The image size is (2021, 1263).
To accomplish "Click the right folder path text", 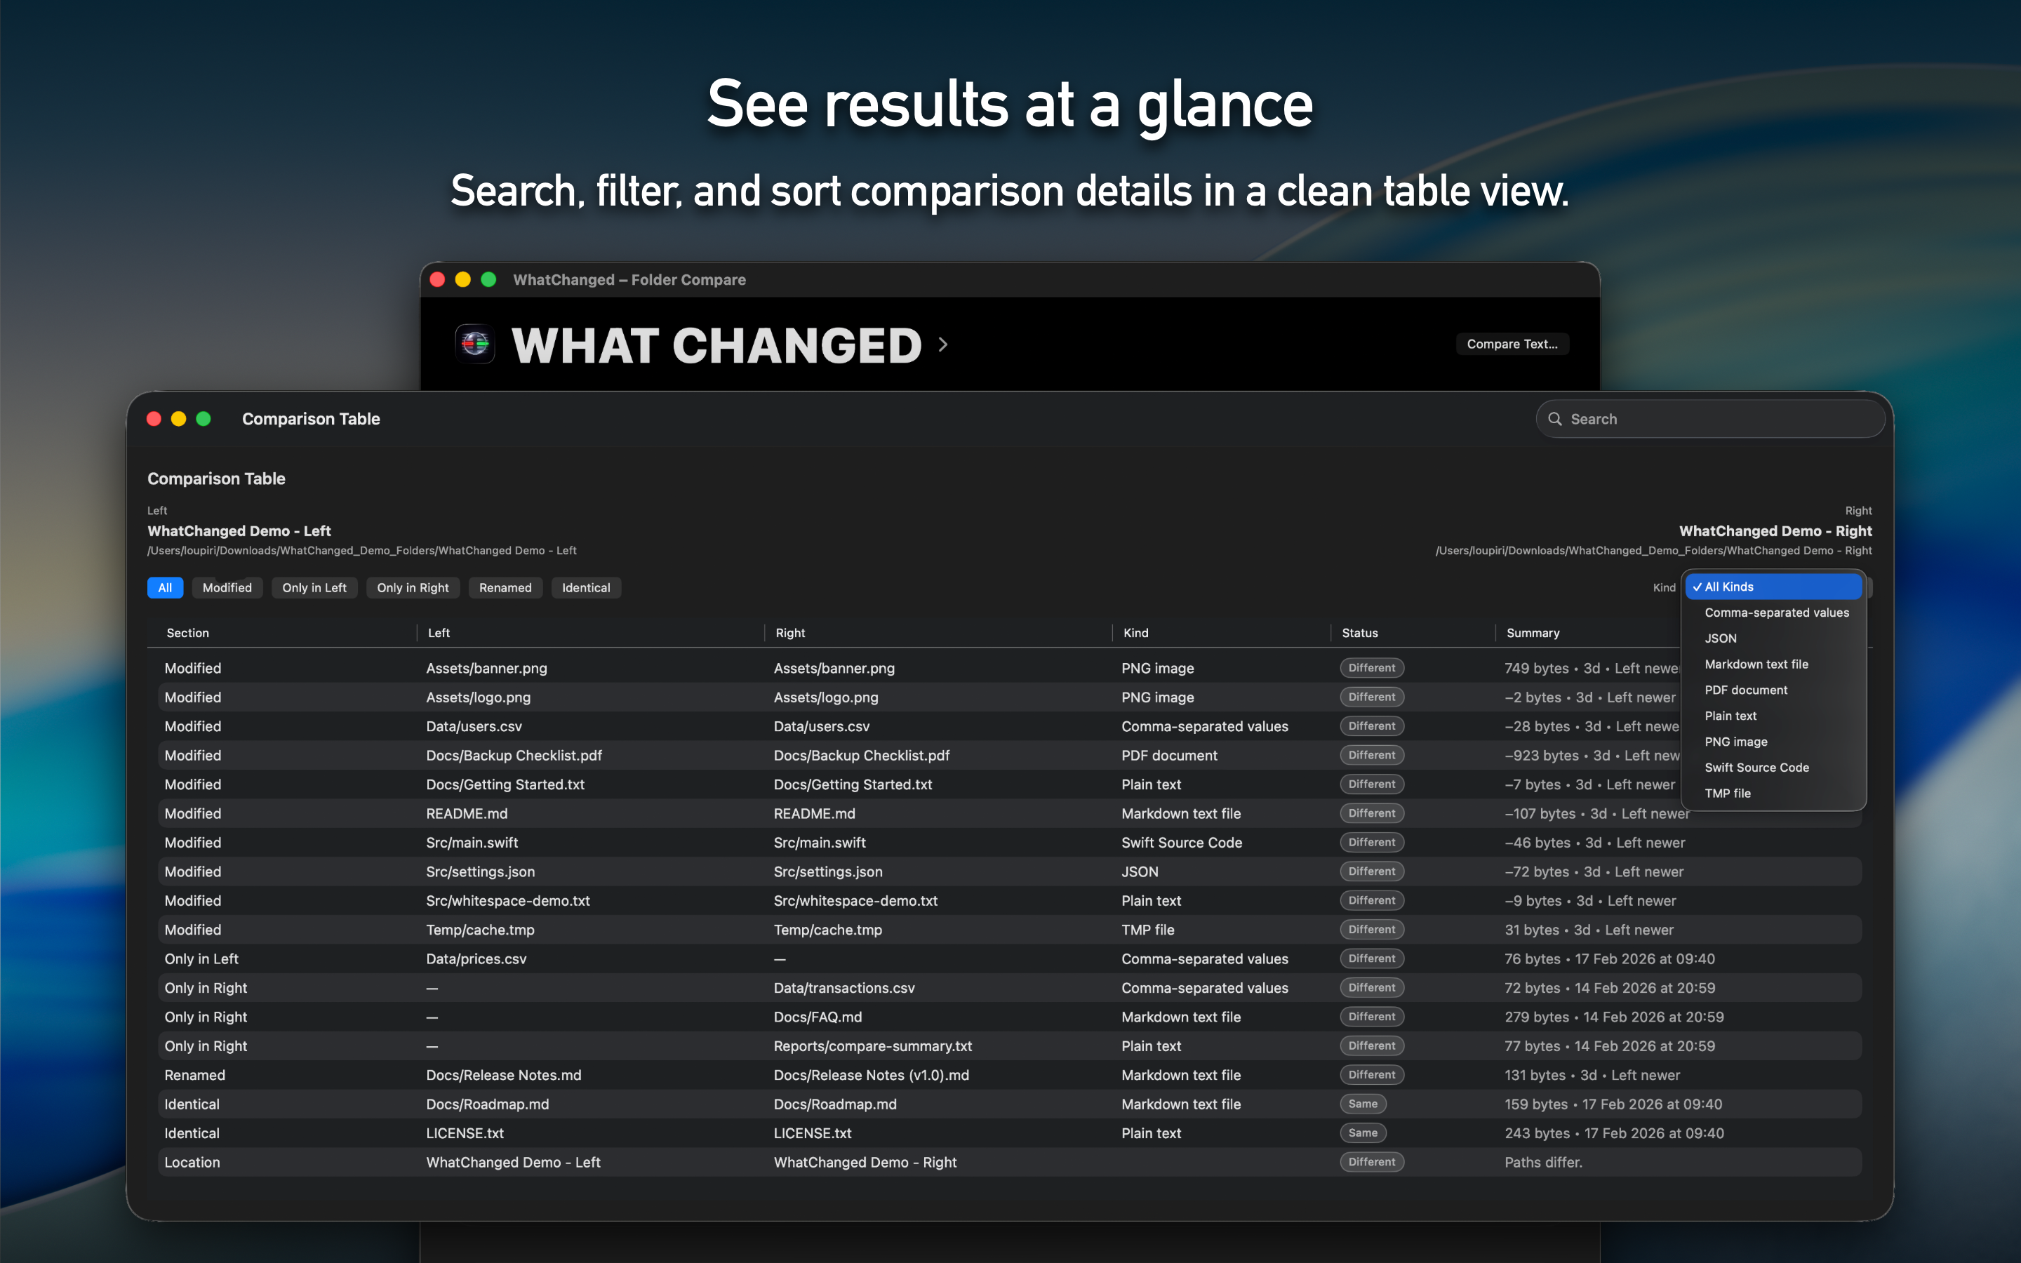I will pyautogui.click(x=1653, y=551).
